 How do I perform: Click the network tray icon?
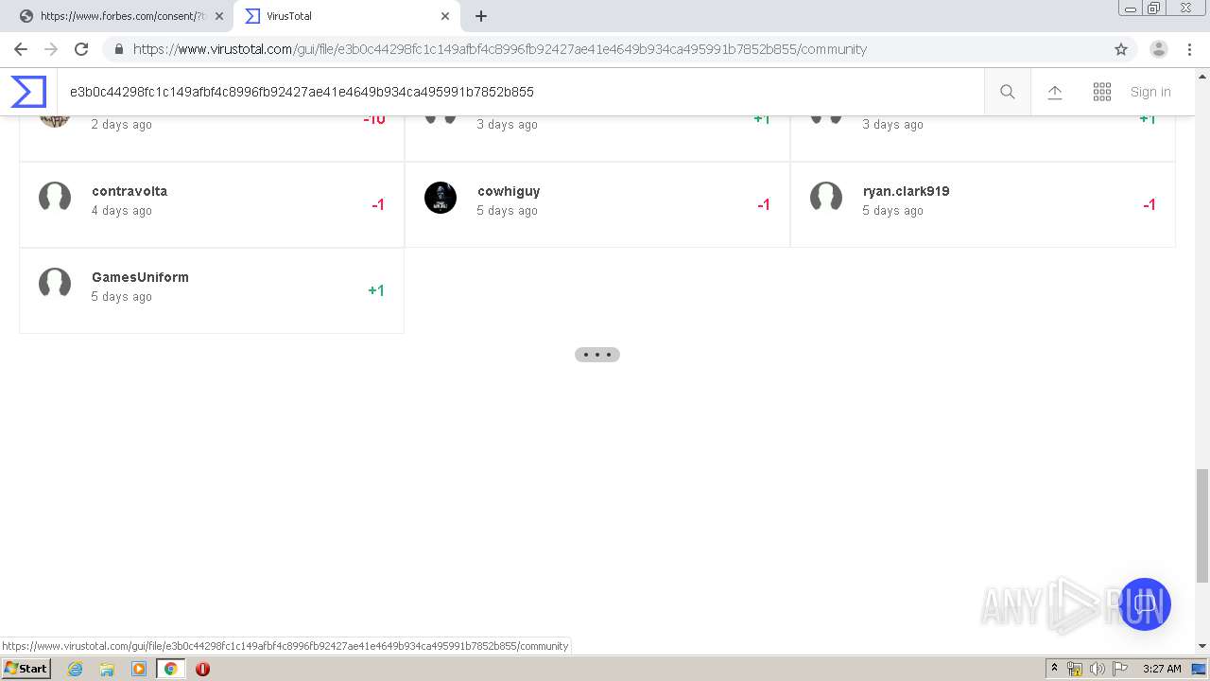(1075, 669)
